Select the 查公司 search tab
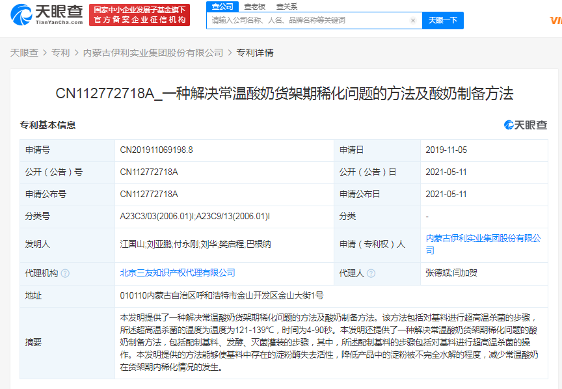562x389 pixels. [222, 7]
